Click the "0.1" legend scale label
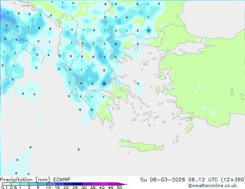Viewport: 245px width, 189px height. click(x=4, y=187)
